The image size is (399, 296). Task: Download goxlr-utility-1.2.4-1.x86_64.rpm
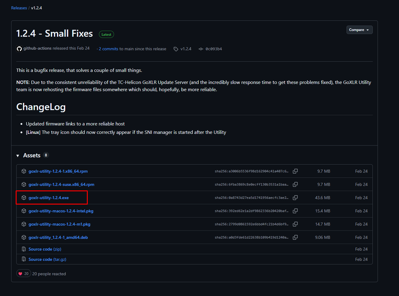58,171
